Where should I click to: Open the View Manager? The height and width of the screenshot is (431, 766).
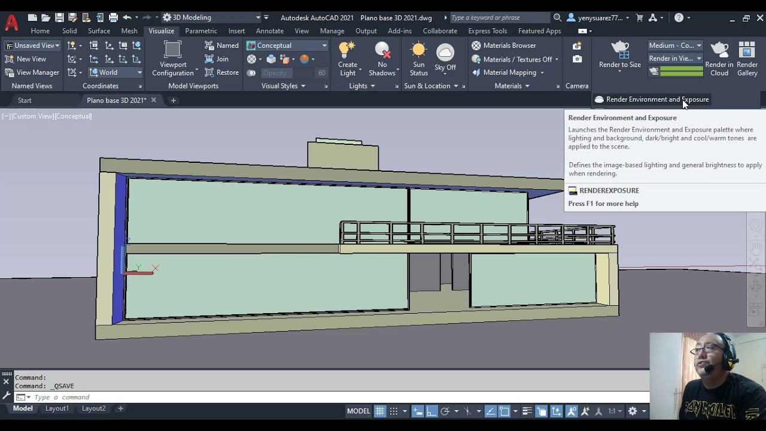pyautogui.click(x=32, y=72)
